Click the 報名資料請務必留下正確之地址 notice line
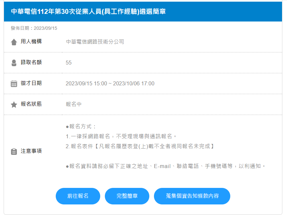287x218 pixels. [x=166, y=166]
